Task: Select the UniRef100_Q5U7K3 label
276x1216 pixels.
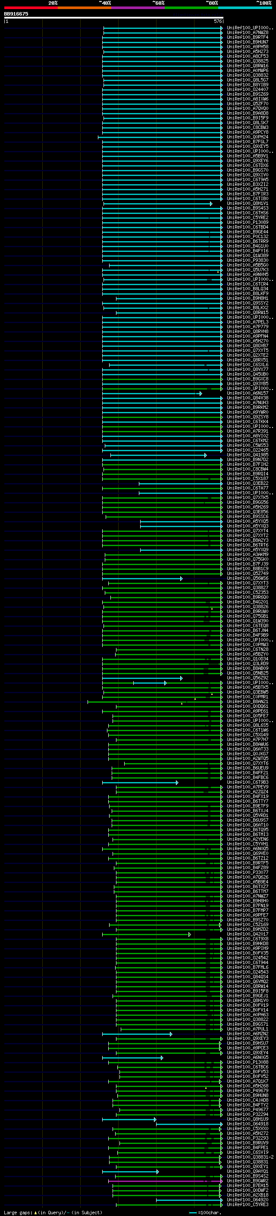Action: 248,270
